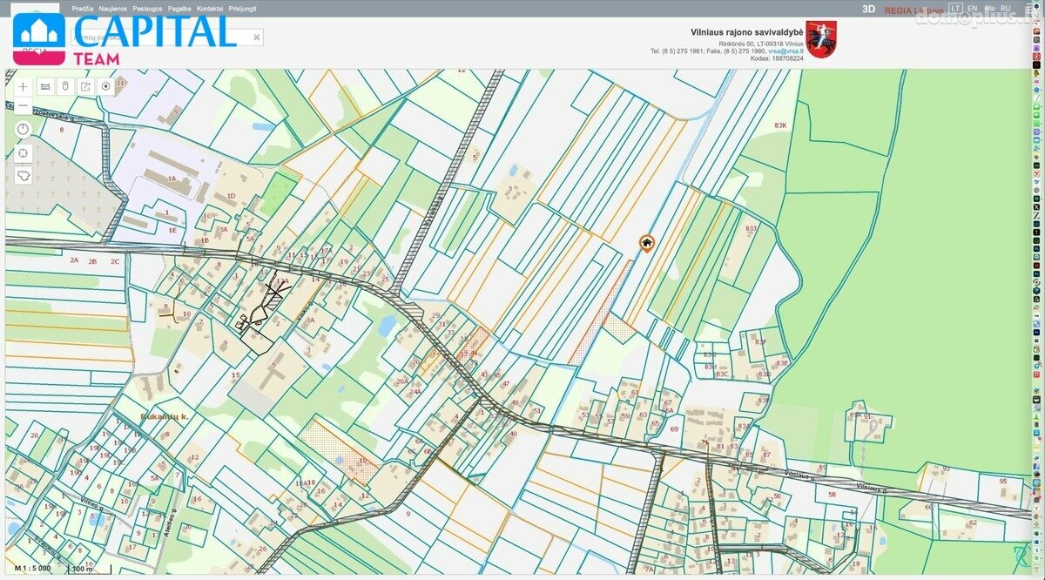Open the share/export map tool
The width and height of the screenshot is (1045, 580).
click(85, 86)
